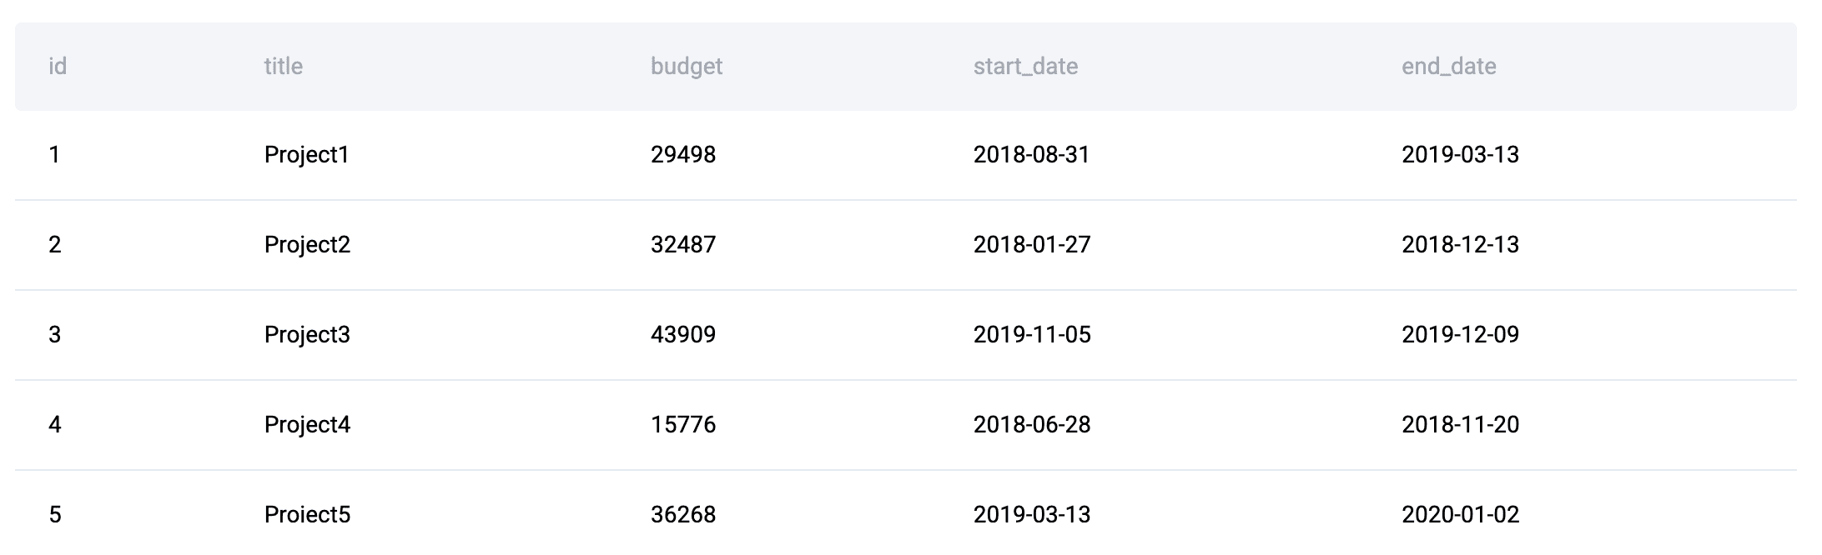Select the Project5 title cell
This screenshot has height=555, width=1822.
pos(307,515)
